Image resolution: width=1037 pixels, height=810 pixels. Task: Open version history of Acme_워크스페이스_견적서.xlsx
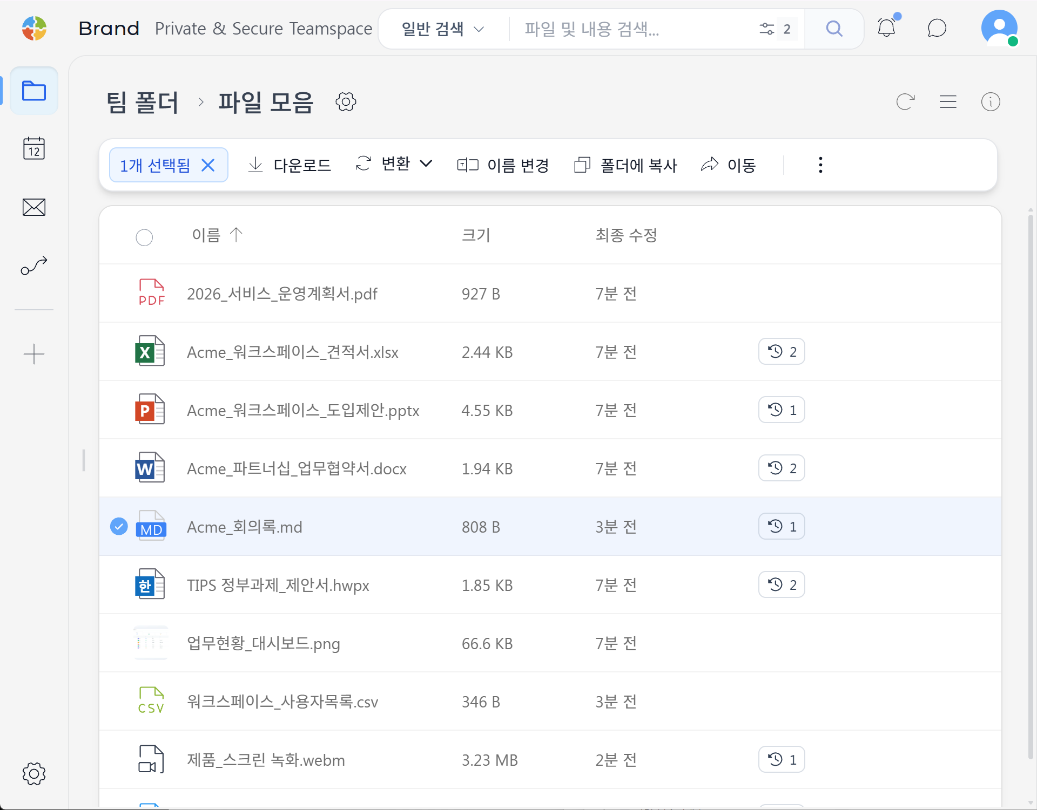coord(782,351)
